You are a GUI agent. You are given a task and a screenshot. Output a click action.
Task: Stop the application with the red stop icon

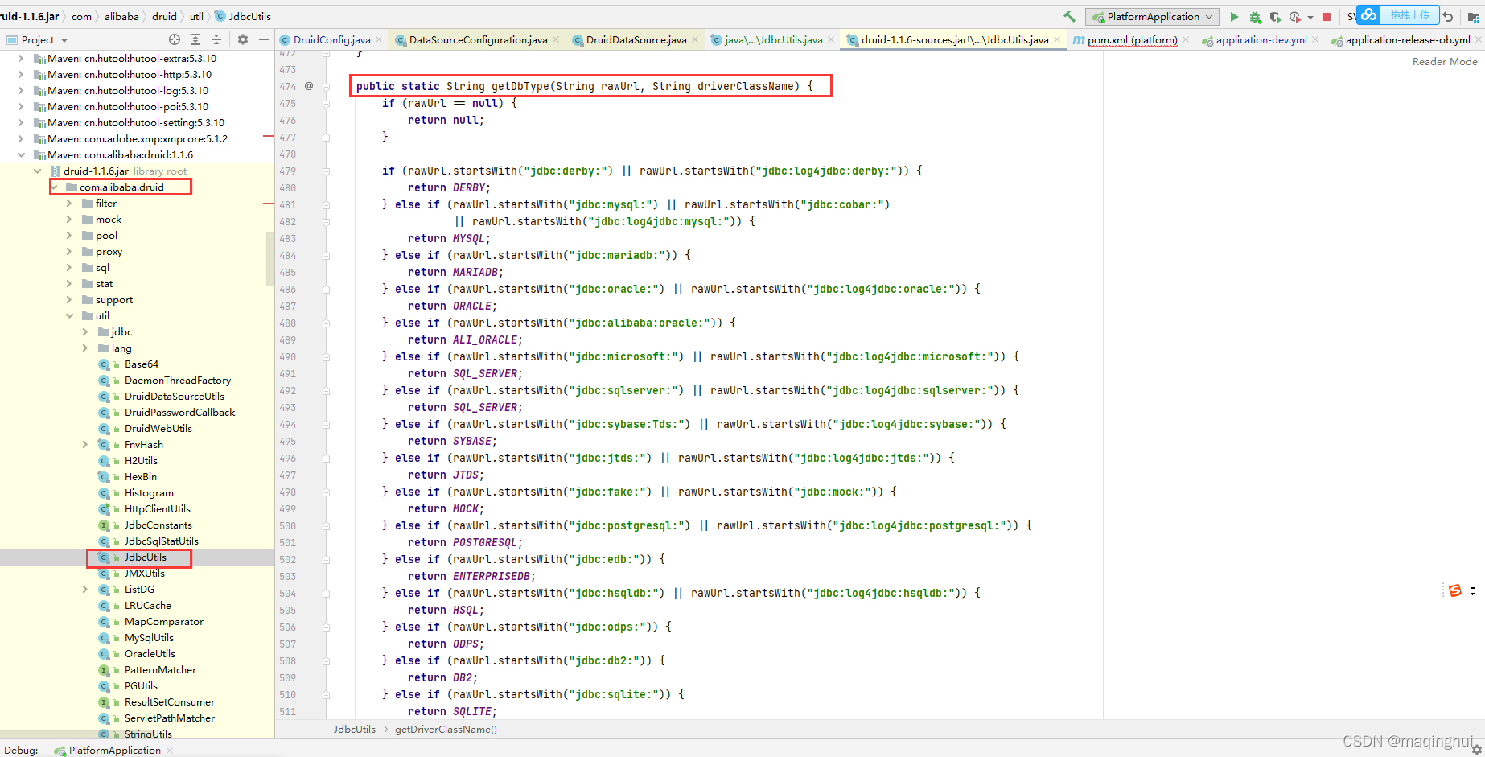point(1325,16)
